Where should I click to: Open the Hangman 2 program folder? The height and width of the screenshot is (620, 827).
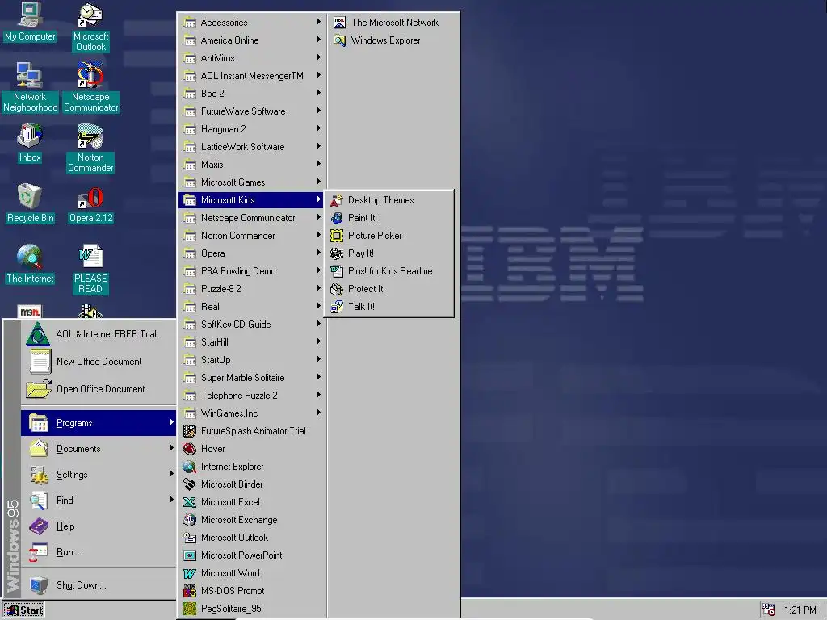coord(252,129)
